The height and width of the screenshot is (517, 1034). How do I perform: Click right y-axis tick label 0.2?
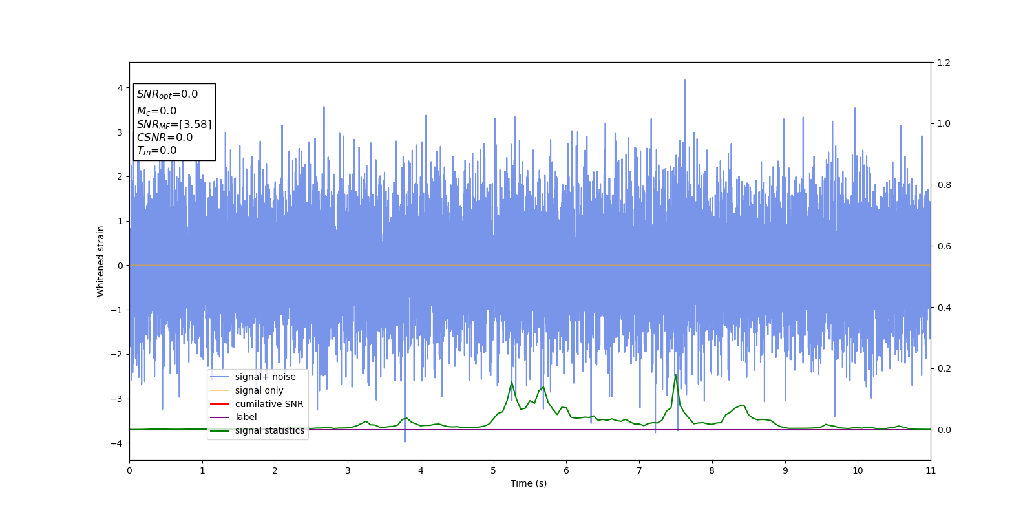click(944, 368)
